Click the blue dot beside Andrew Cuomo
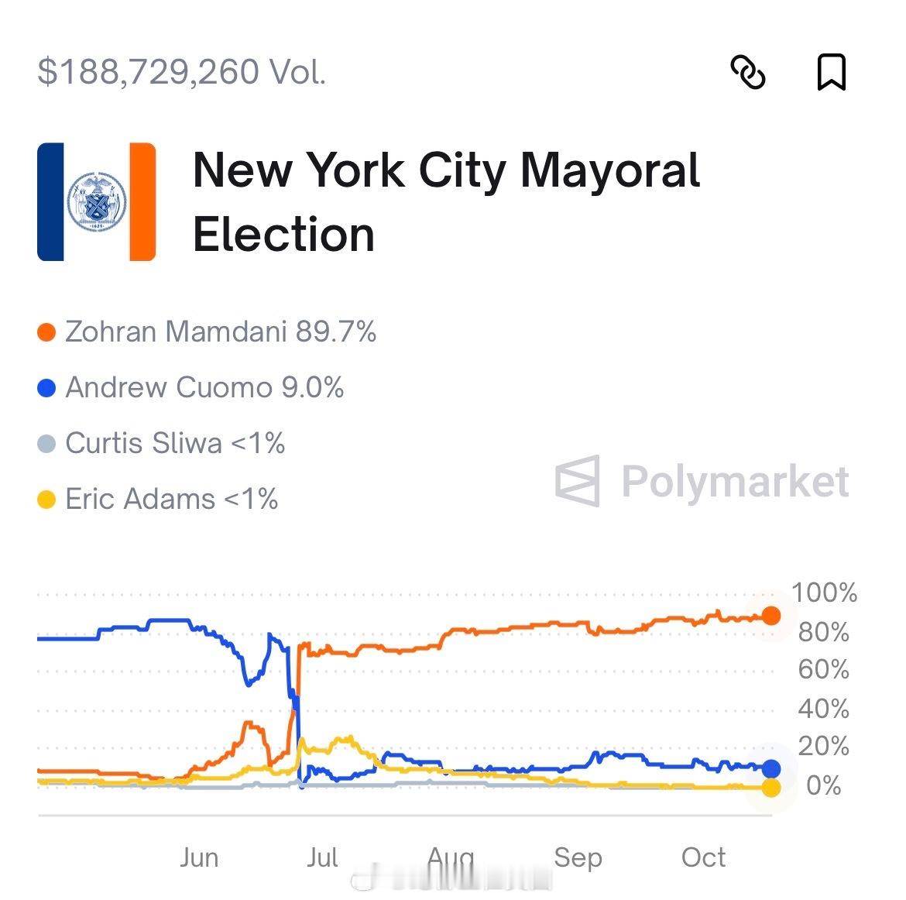906x900 pixels. pos(45,387)
